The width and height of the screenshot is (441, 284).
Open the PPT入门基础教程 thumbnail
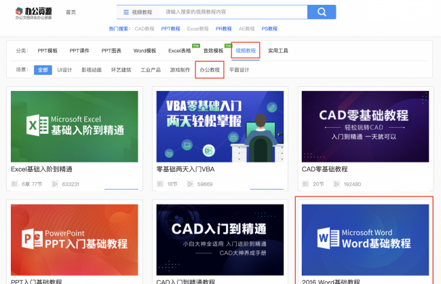point(75,240)
